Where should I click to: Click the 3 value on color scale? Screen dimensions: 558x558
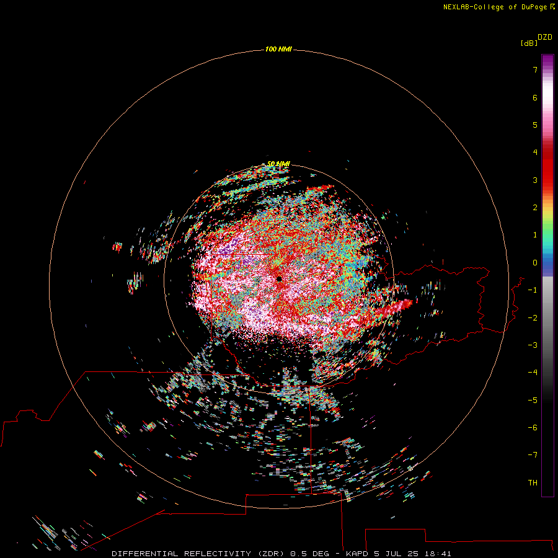(535, 180)
